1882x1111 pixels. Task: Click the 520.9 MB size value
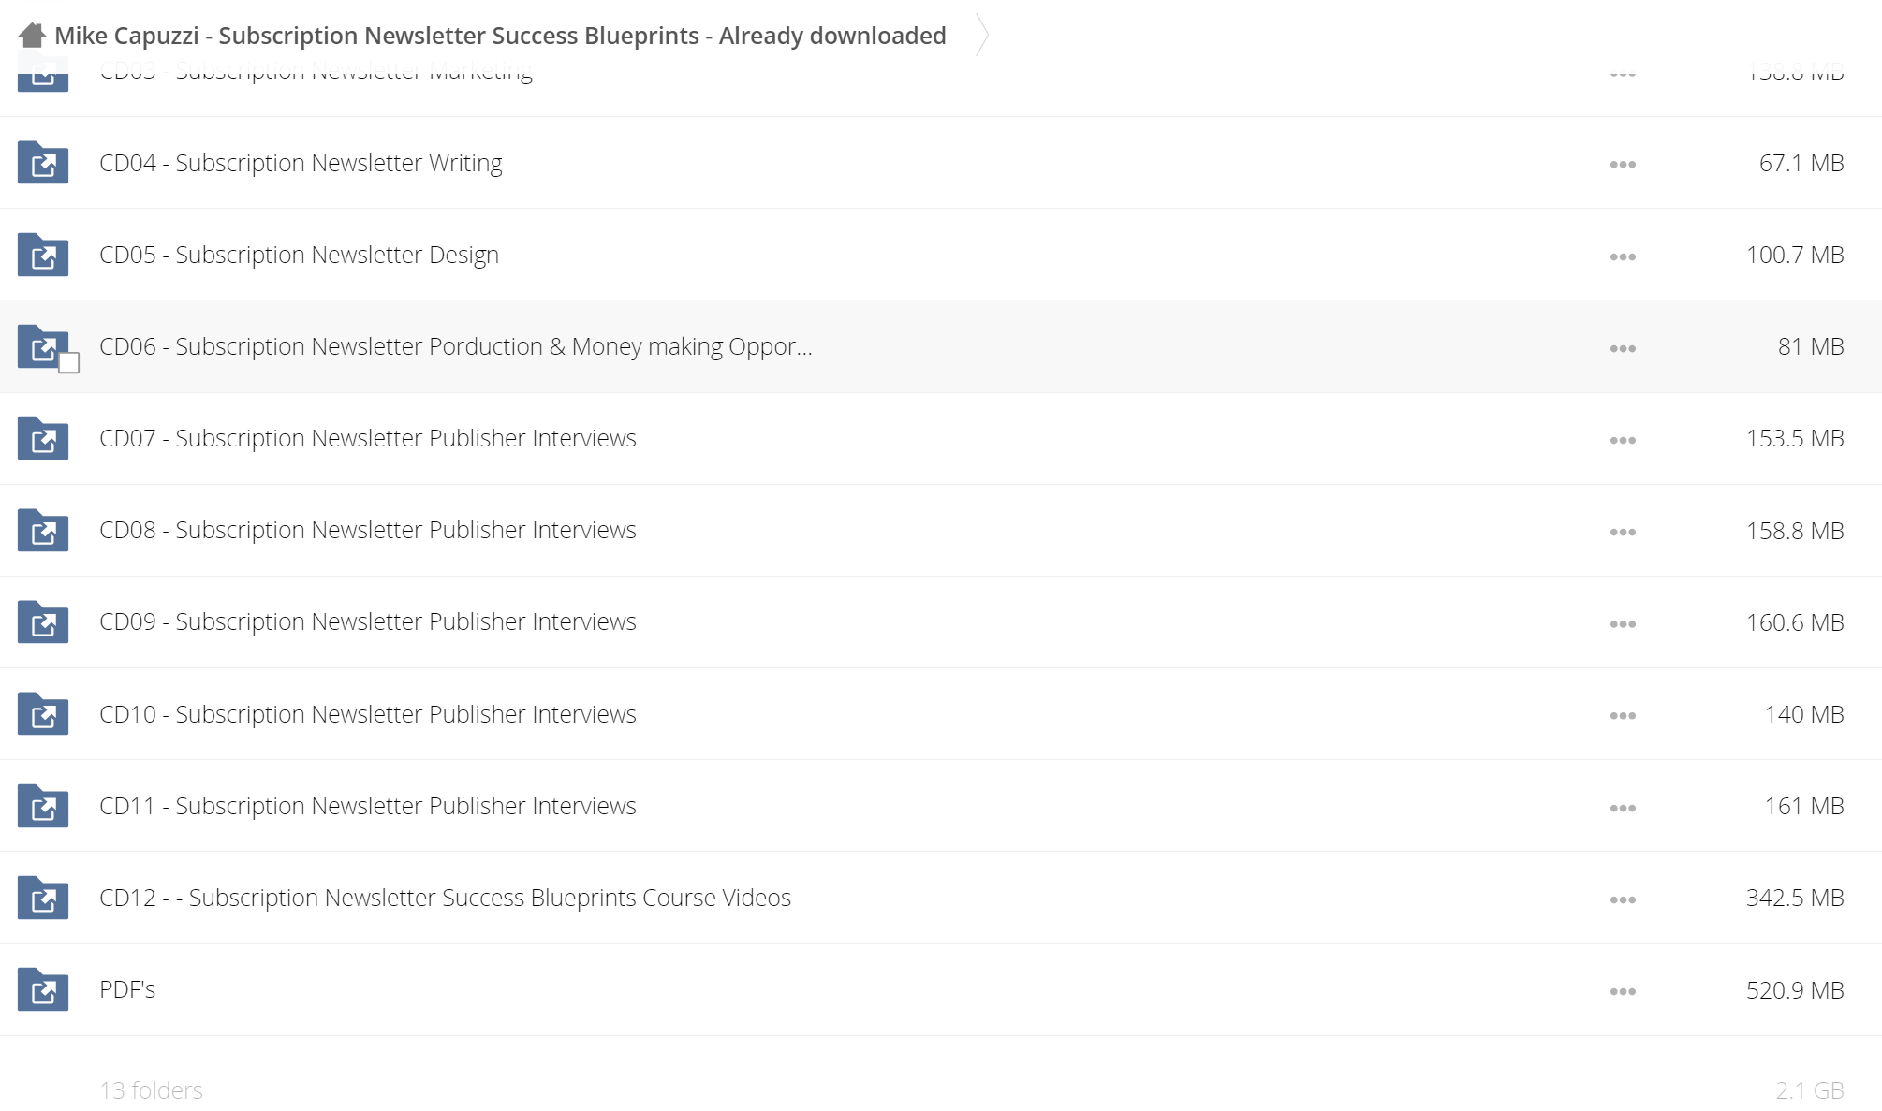click(x=1795, y=990)
